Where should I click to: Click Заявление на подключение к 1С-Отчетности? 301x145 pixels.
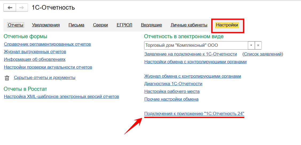point(191,54)
